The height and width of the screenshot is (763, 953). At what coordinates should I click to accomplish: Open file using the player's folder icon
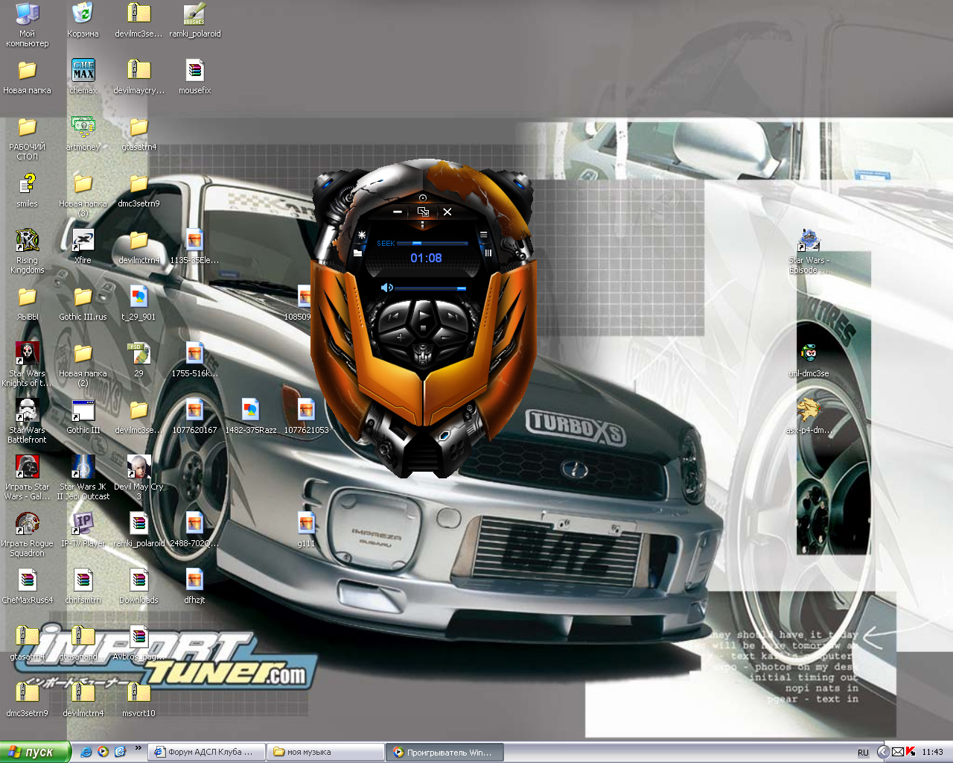358,253
